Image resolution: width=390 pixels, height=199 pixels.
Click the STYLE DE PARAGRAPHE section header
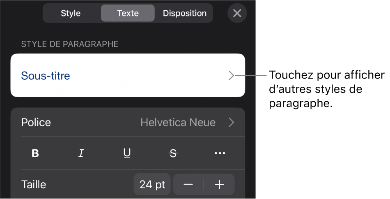pyautogui.click(x=70, y=44)
